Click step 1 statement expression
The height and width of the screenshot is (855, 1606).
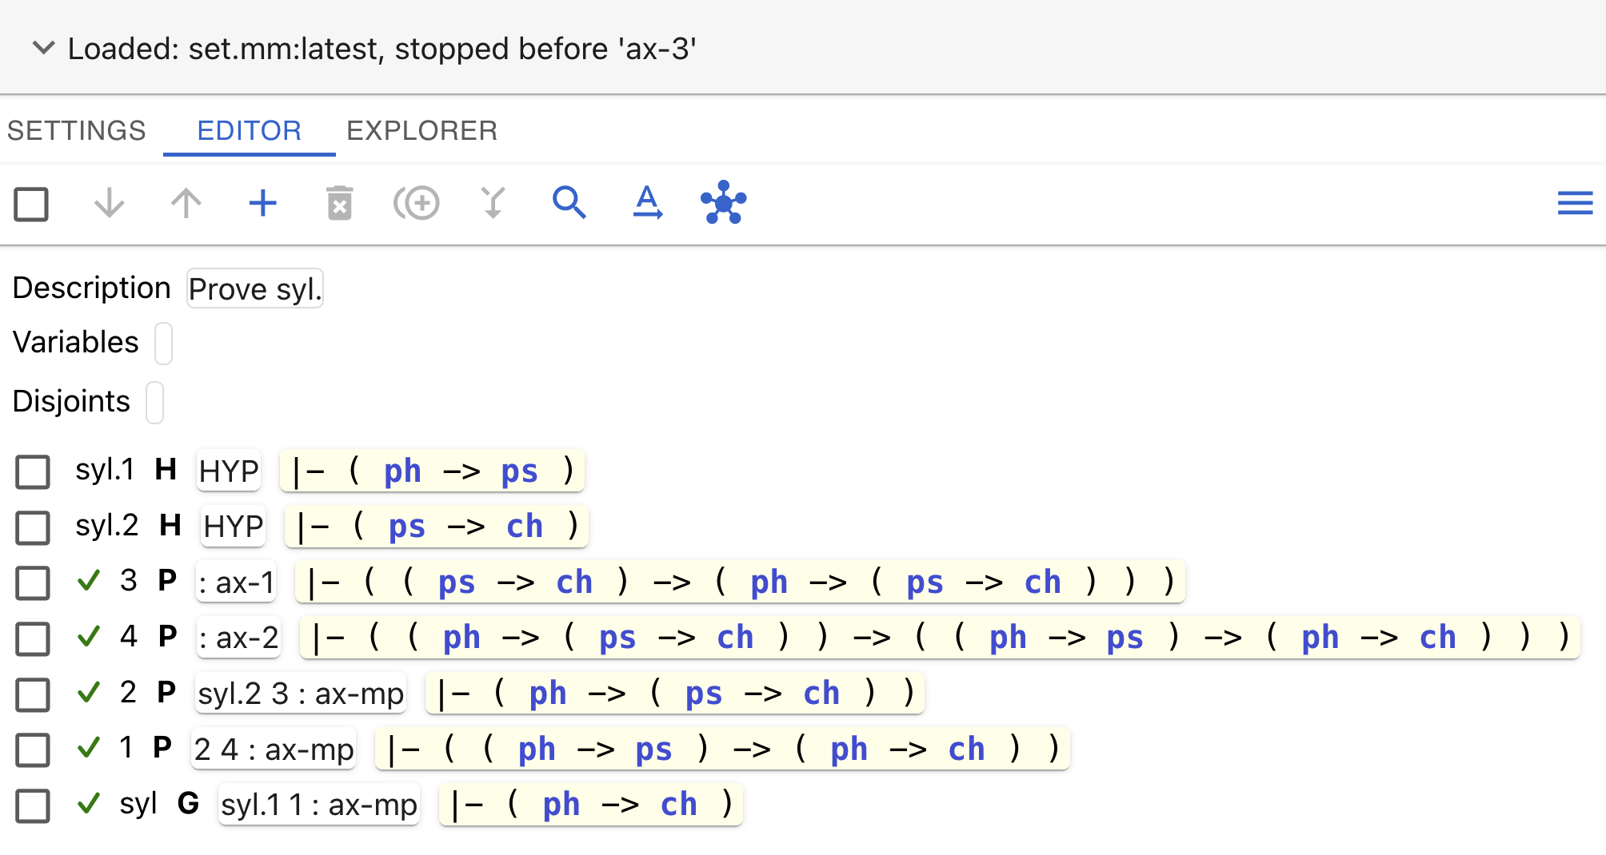[722, 749]
